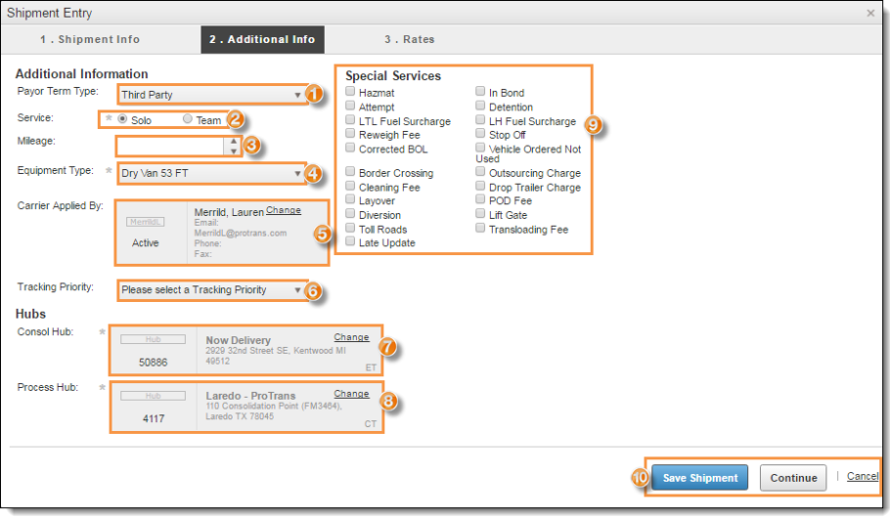890x517 pixels.
Task: Enable the Lift Gate checkbox
Action: (481, 215)
